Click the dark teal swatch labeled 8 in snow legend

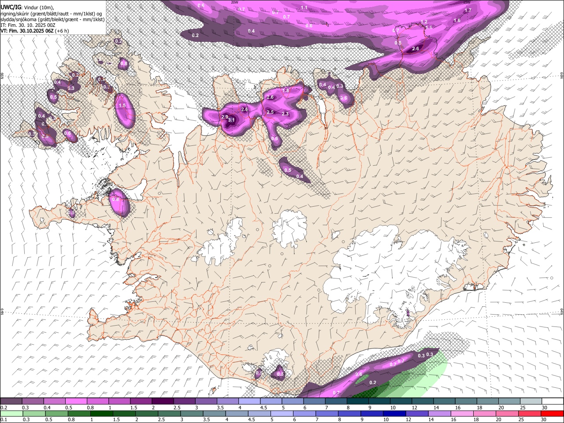[357, 401]
